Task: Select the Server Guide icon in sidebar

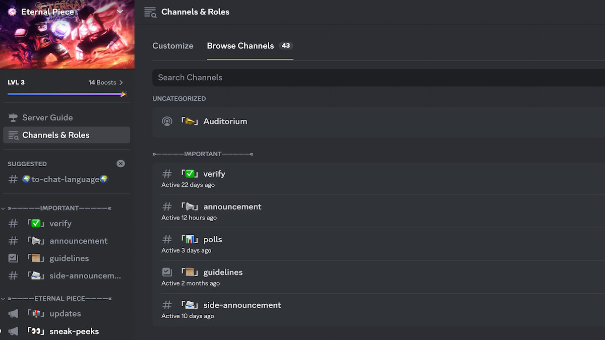Action: pyautogui.click(x=13, y=117)
